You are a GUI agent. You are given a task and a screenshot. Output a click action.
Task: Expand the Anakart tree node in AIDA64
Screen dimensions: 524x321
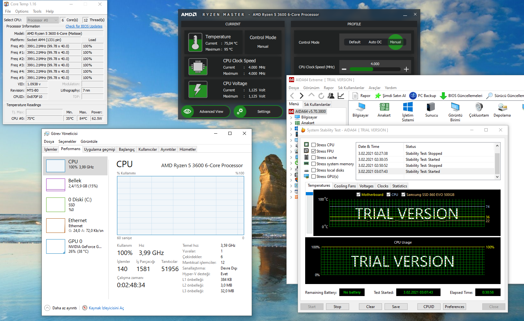point(291,123)
